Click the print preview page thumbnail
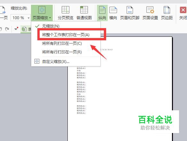The width and height of the screenshot is (187, 141). 120,89
